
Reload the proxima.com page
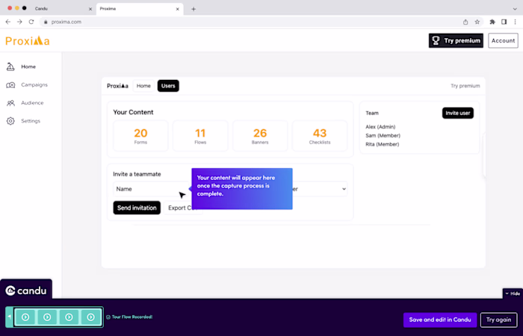point(31,22)
